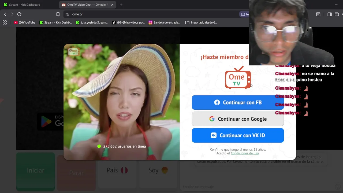The width and height of the screenshot is (343, 193).
Task: Click the green online status dot
Action: [x=99, y=146]
